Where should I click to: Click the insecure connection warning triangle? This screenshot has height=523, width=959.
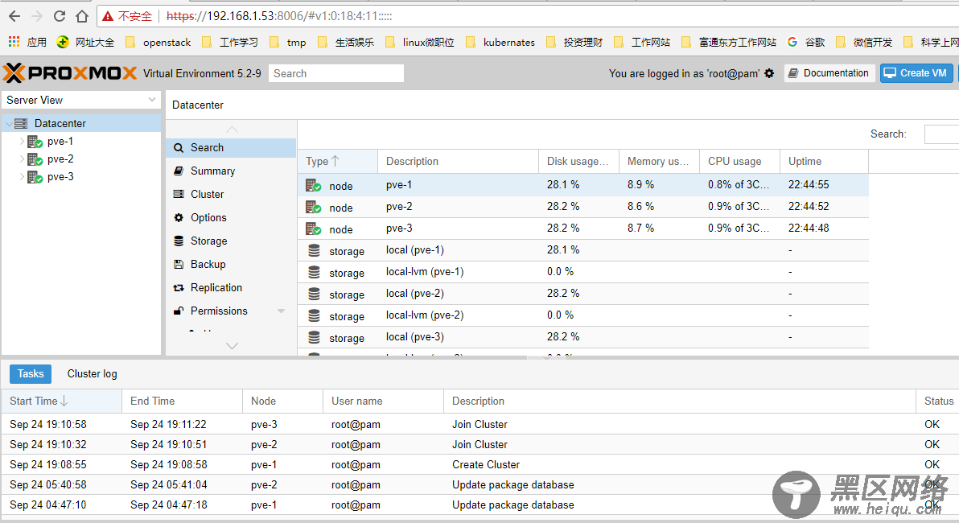108,16
